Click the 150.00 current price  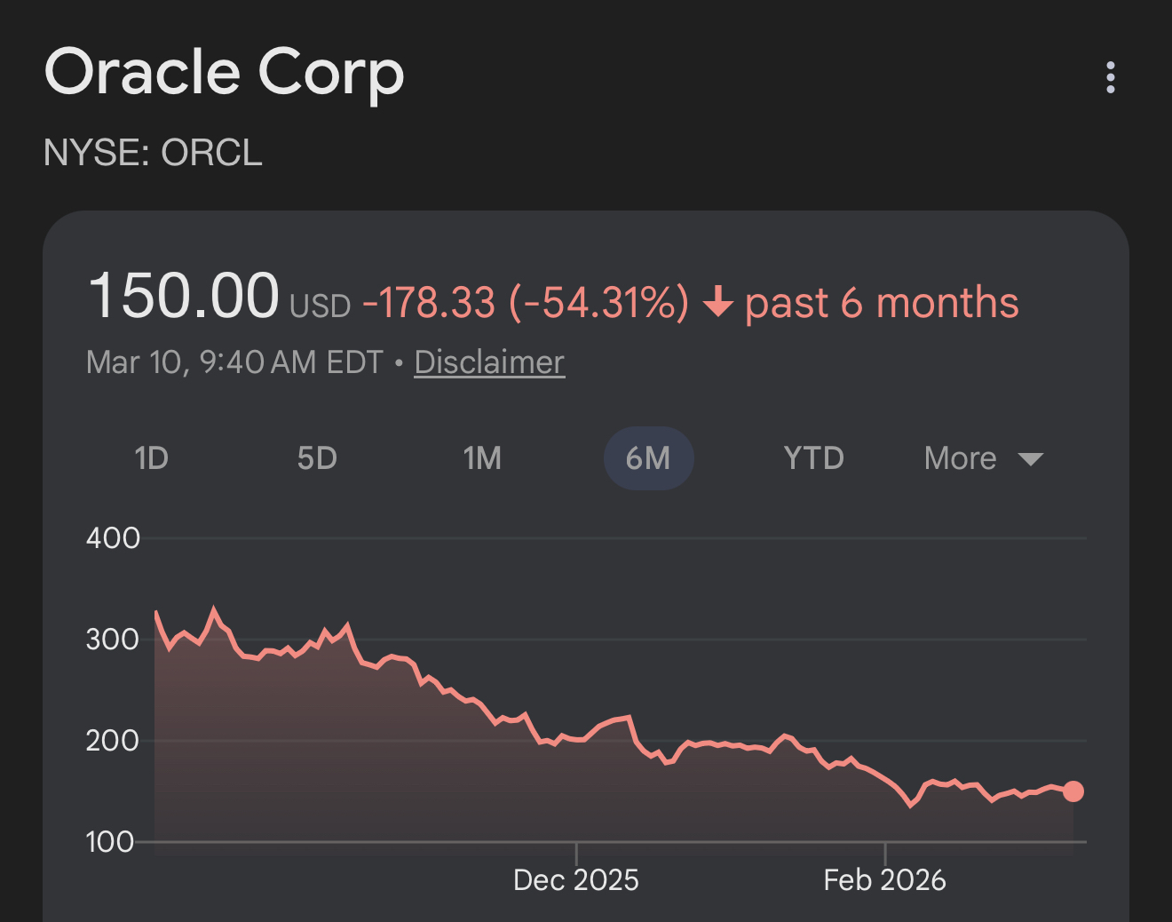click(184, 296)
